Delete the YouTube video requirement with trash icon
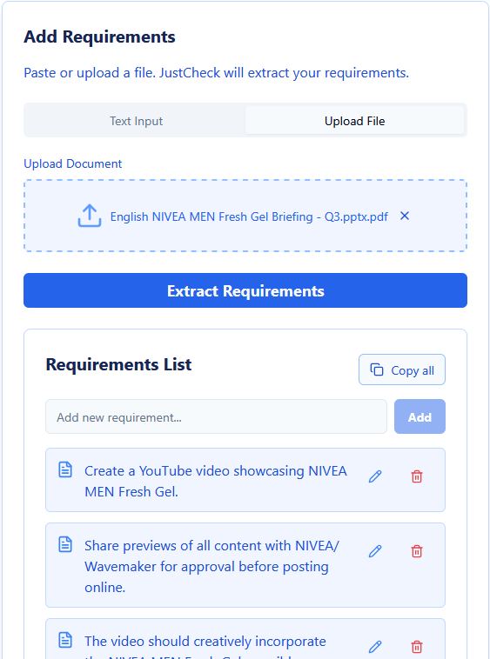This screenshot has height=659, width=490. pos(417,476)
